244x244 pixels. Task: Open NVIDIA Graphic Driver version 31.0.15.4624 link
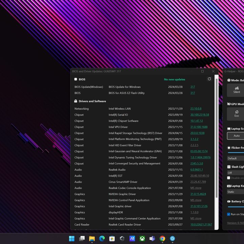(198, 194)
